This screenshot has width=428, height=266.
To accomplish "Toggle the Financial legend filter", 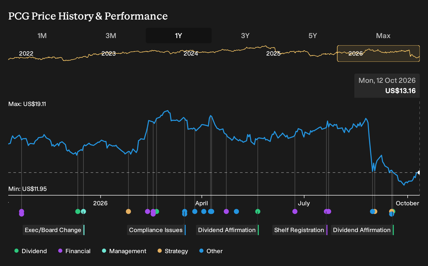I will [x=74, y=251].
